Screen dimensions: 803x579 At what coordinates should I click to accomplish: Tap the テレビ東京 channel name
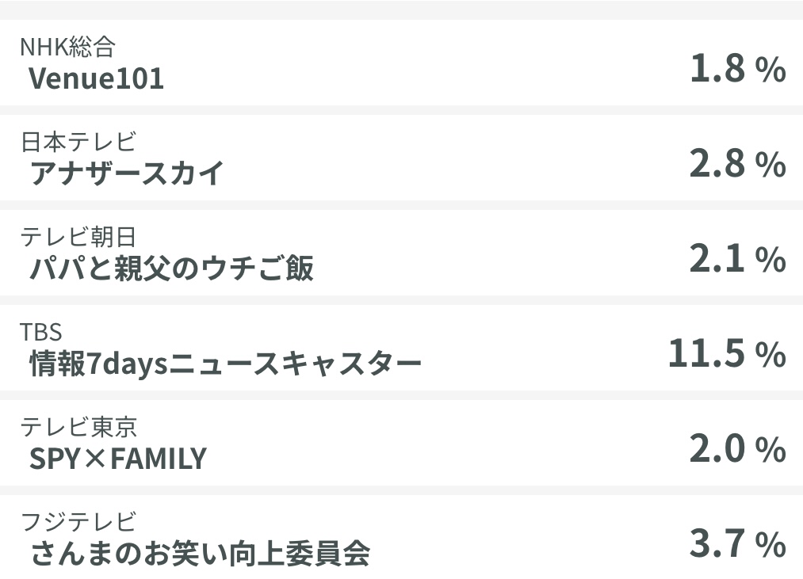pyautogui.click(x=78, y=427)
